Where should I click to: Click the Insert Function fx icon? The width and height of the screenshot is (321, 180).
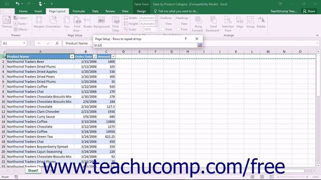(57, 43)
